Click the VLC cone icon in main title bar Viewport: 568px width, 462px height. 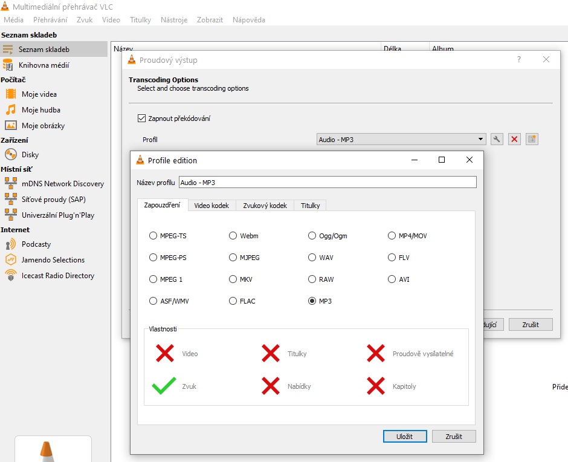click(5, 6)
